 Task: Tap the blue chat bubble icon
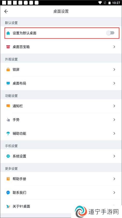[x=8, y=192]
